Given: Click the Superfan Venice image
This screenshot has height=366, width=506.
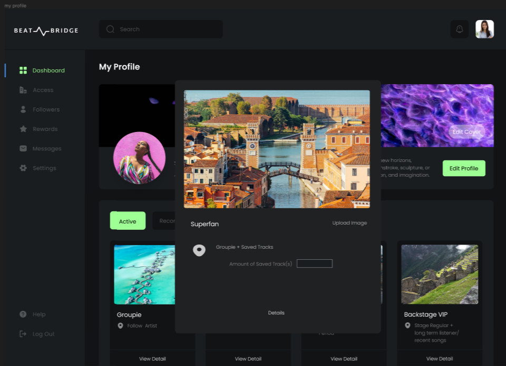Looking at the screenshot, I should coord(277,149).
